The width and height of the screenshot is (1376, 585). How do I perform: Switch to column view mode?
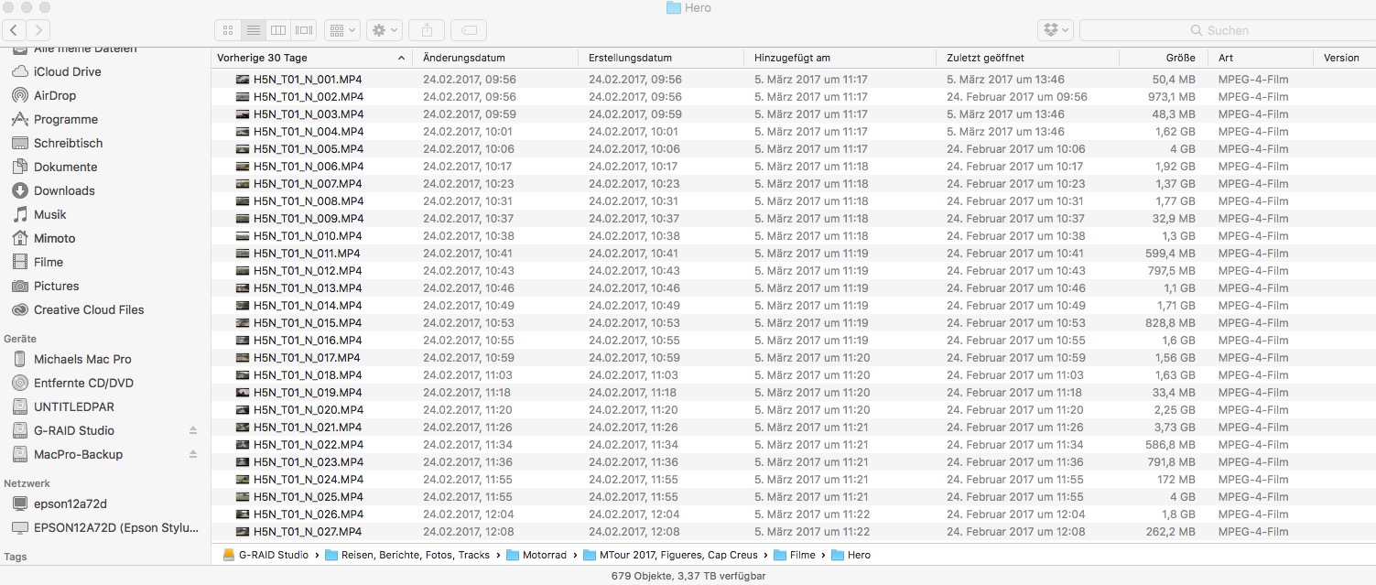pos(279,30)
